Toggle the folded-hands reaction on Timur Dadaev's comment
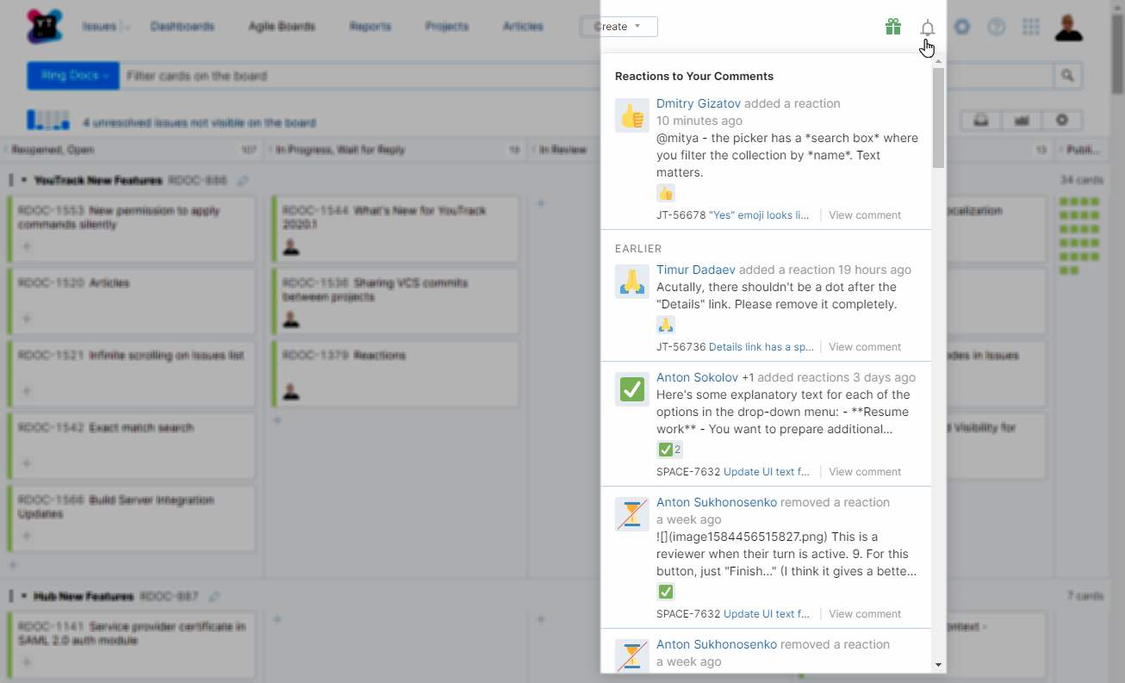This screenshot has width=1125, height=683. [x=666, y=325]
